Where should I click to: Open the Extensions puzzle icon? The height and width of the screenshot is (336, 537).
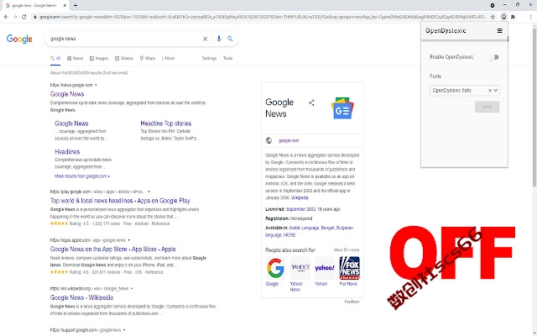click(513, 17)
